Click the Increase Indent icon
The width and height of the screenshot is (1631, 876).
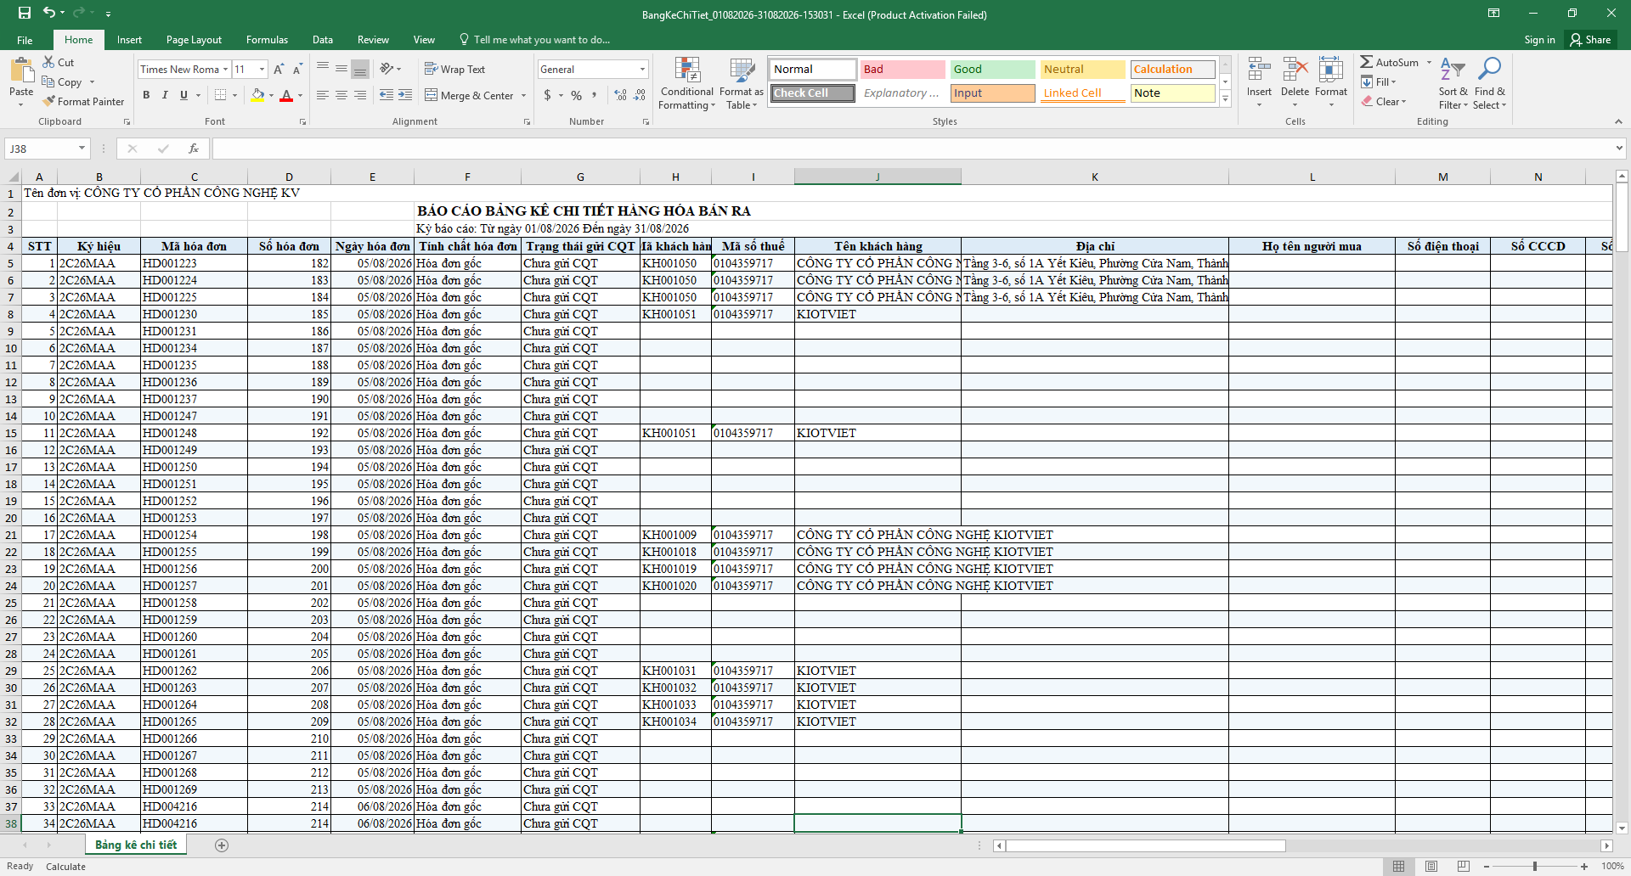pos(405,95)
